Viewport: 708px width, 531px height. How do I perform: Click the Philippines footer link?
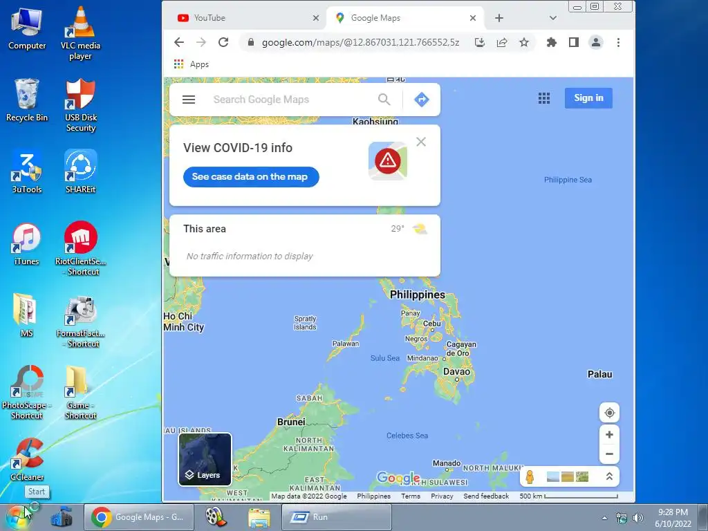click(373, 496)
